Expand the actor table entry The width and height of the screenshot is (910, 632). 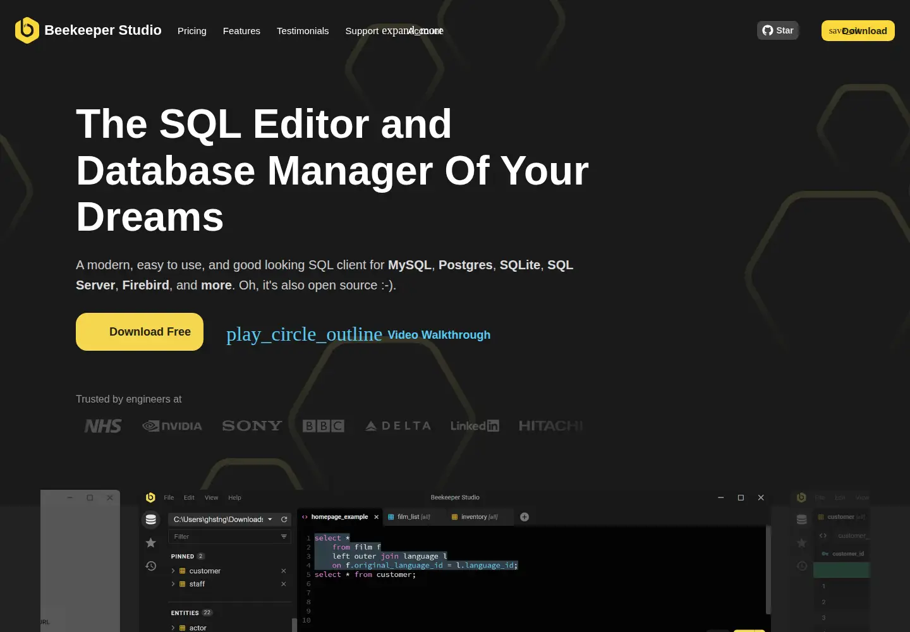173,628
